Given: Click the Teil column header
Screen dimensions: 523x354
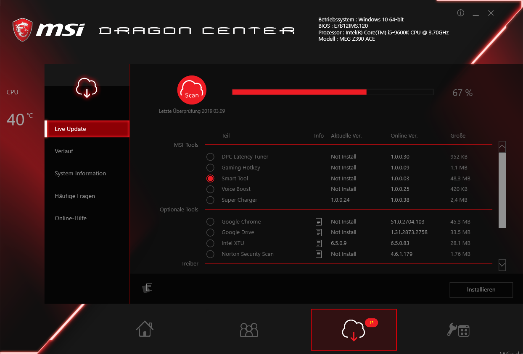Looking at the screenshot, I should click(x=226, y=135).
